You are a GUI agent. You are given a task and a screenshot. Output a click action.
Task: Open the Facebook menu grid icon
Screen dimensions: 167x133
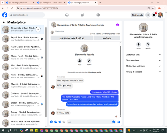coord(148,15)
